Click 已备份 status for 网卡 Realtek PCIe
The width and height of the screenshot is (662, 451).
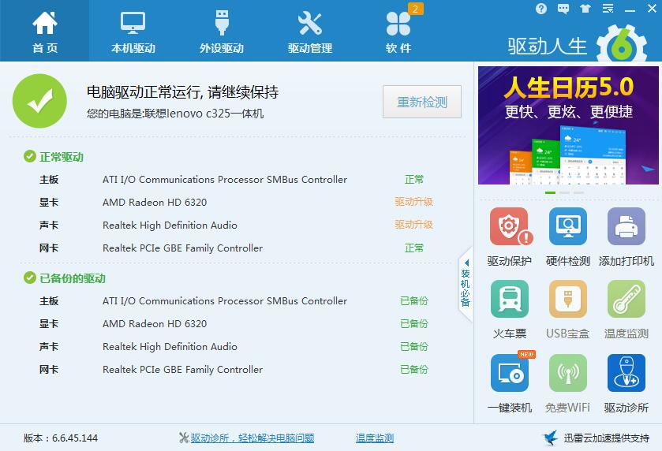click(413, 369)
